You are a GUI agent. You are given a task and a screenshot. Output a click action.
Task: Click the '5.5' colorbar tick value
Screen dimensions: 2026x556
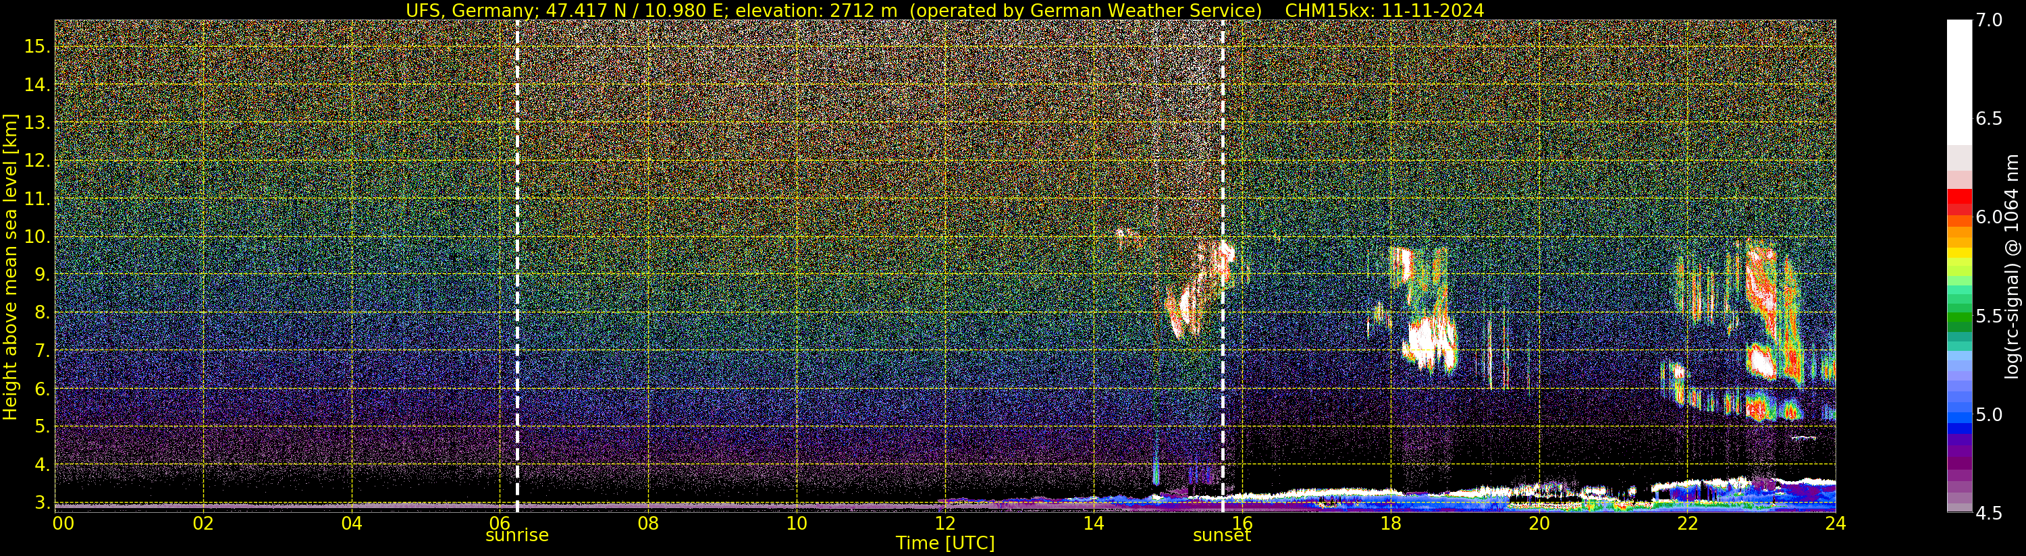coord(1989,316)
